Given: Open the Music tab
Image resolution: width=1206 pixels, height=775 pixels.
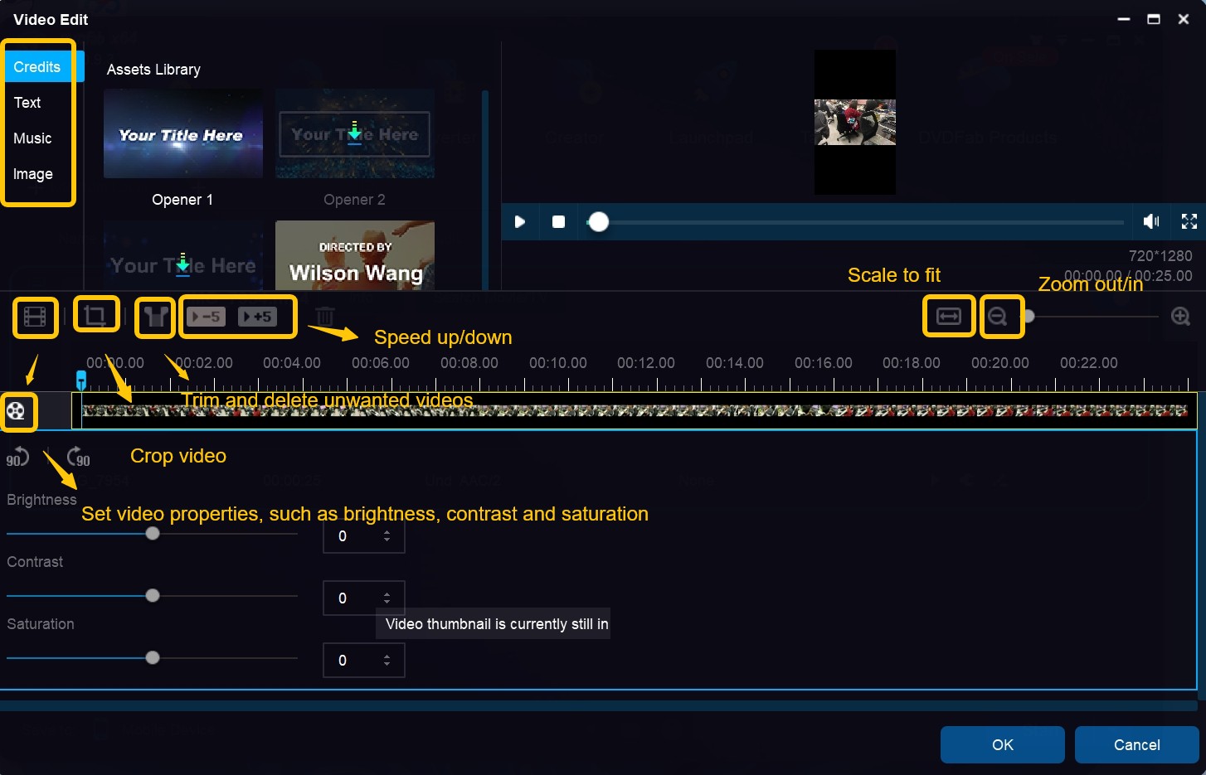Looking at the screenshot, I should click(32, 138).
